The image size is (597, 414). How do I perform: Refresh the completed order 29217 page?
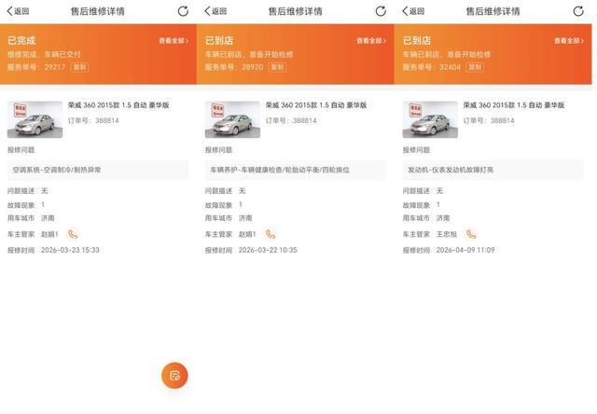pos(183,11)
